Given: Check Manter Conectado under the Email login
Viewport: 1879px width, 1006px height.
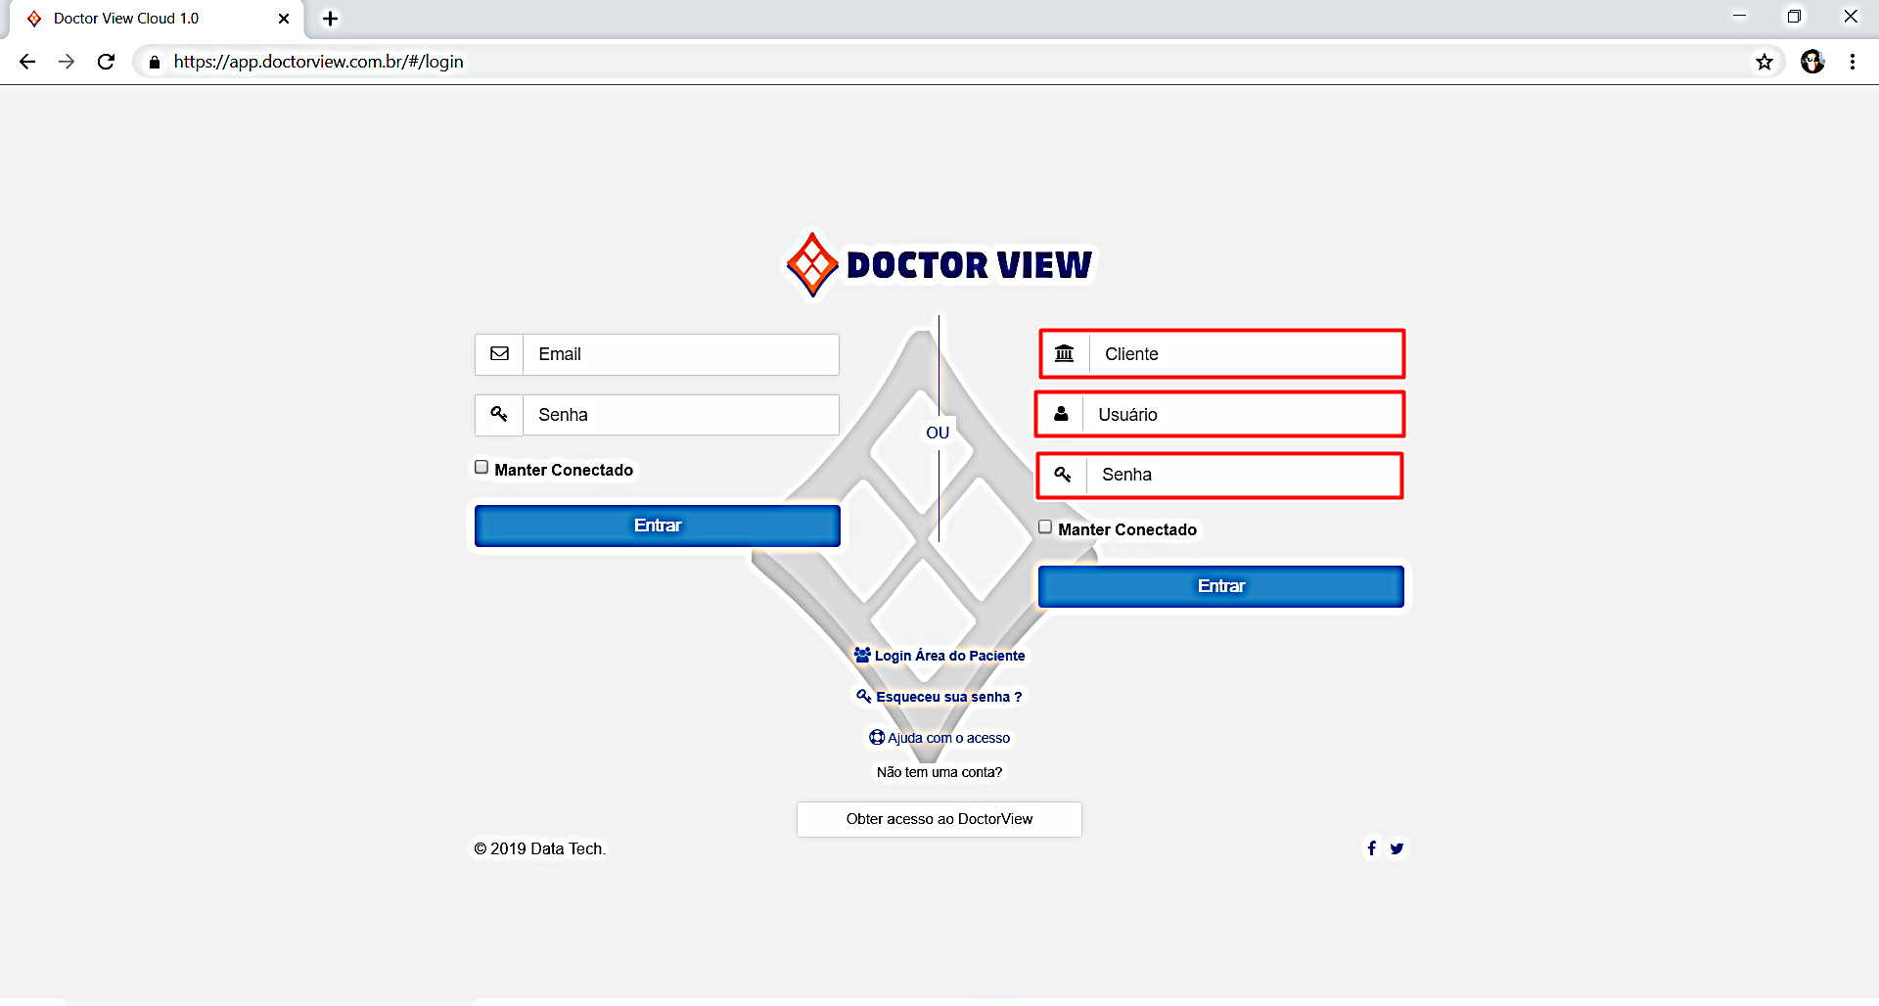Looking at the screenshot, I should pyautogui.click(x=481, y=468).
